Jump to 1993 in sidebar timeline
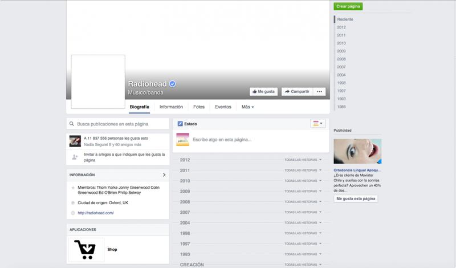456x268 pixels. click(341, 99)
